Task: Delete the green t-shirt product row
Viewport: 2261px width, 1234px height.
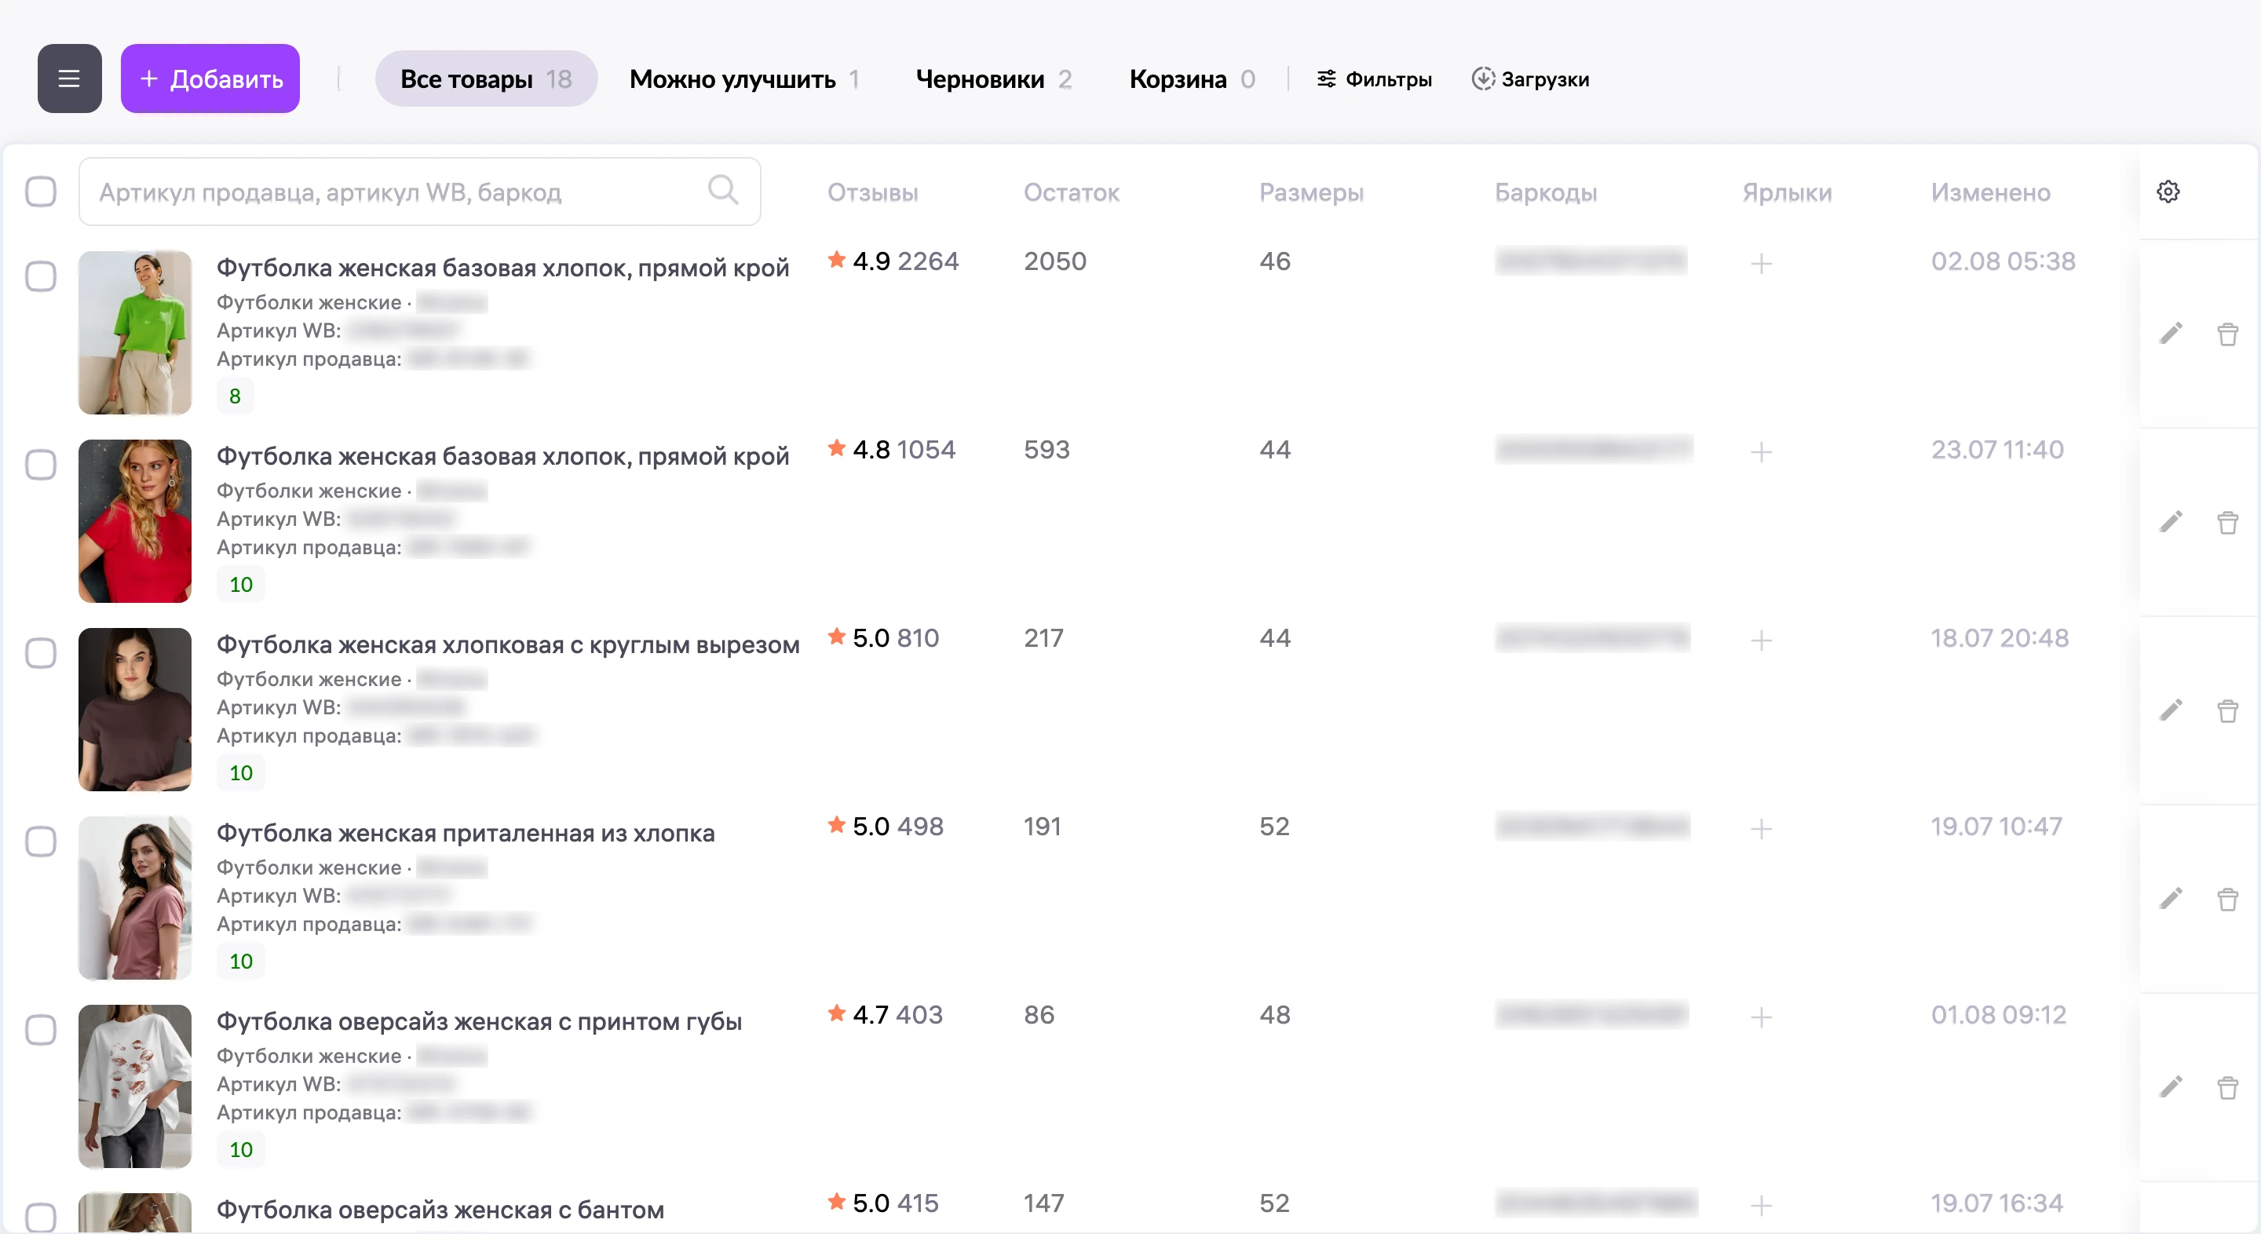Action: point(2228,334)
